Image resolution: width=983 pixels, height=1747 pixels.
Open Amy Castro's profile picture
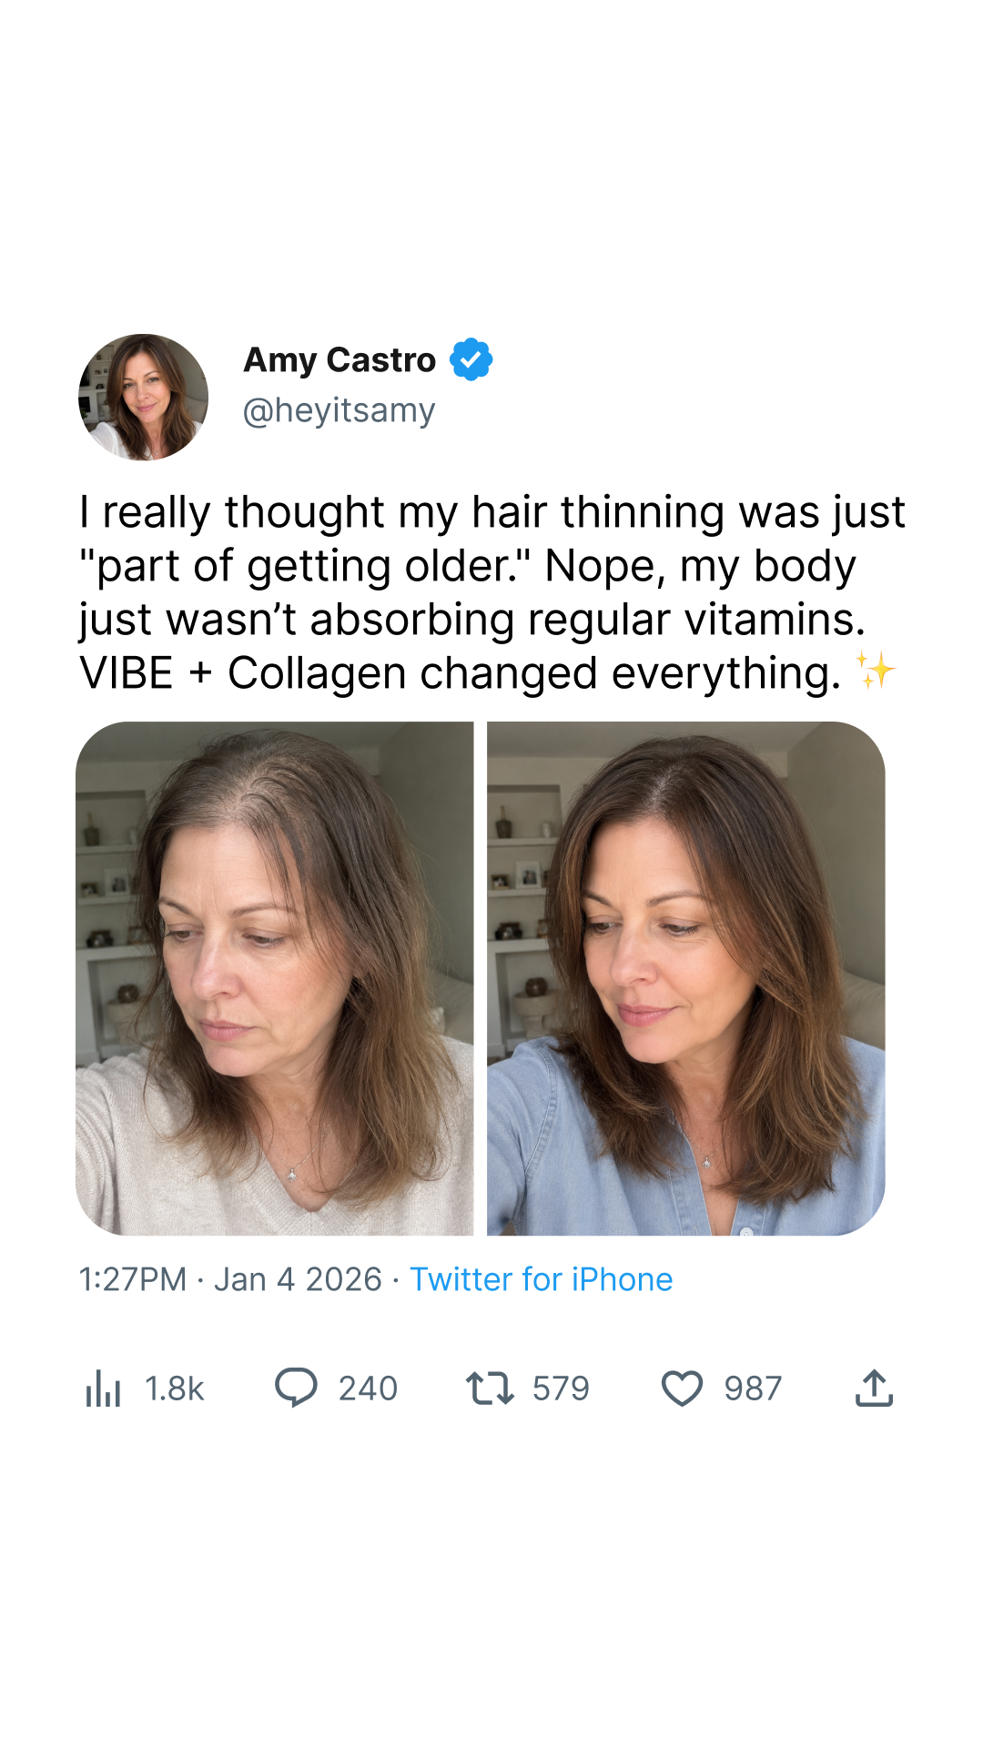pos(143,397)
